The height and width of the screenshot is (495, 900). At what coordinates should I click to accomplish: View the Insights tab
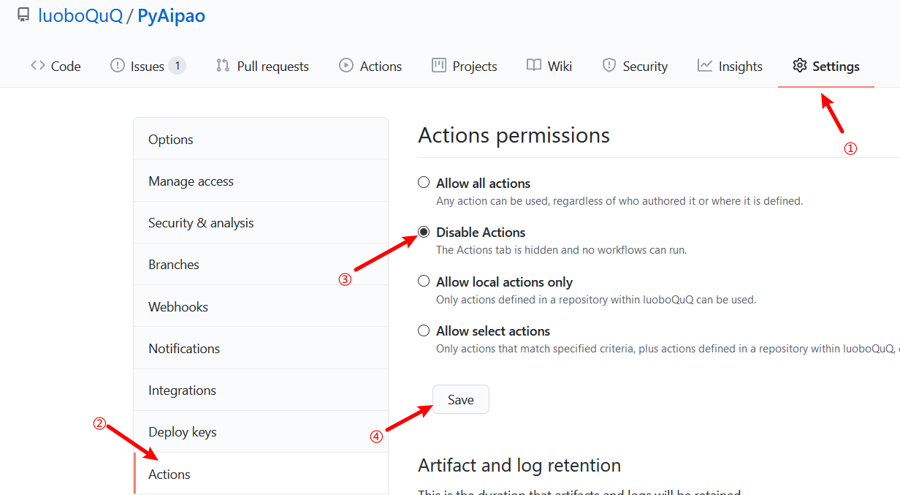click(730, 66)
